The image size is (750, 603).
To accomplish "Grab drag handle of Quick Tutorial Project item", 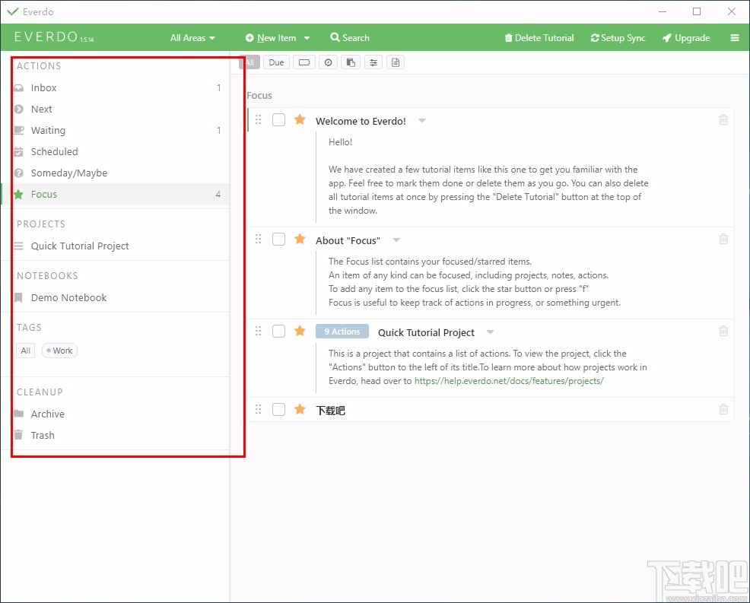I will click(259, 331).
